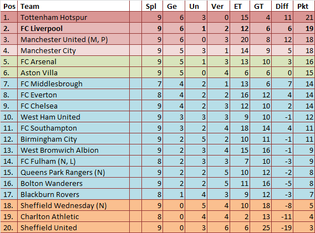Click the Aston Villa team cell
Image resolution: width=315 pixels, height=233 pixels.
coord(73,73)
